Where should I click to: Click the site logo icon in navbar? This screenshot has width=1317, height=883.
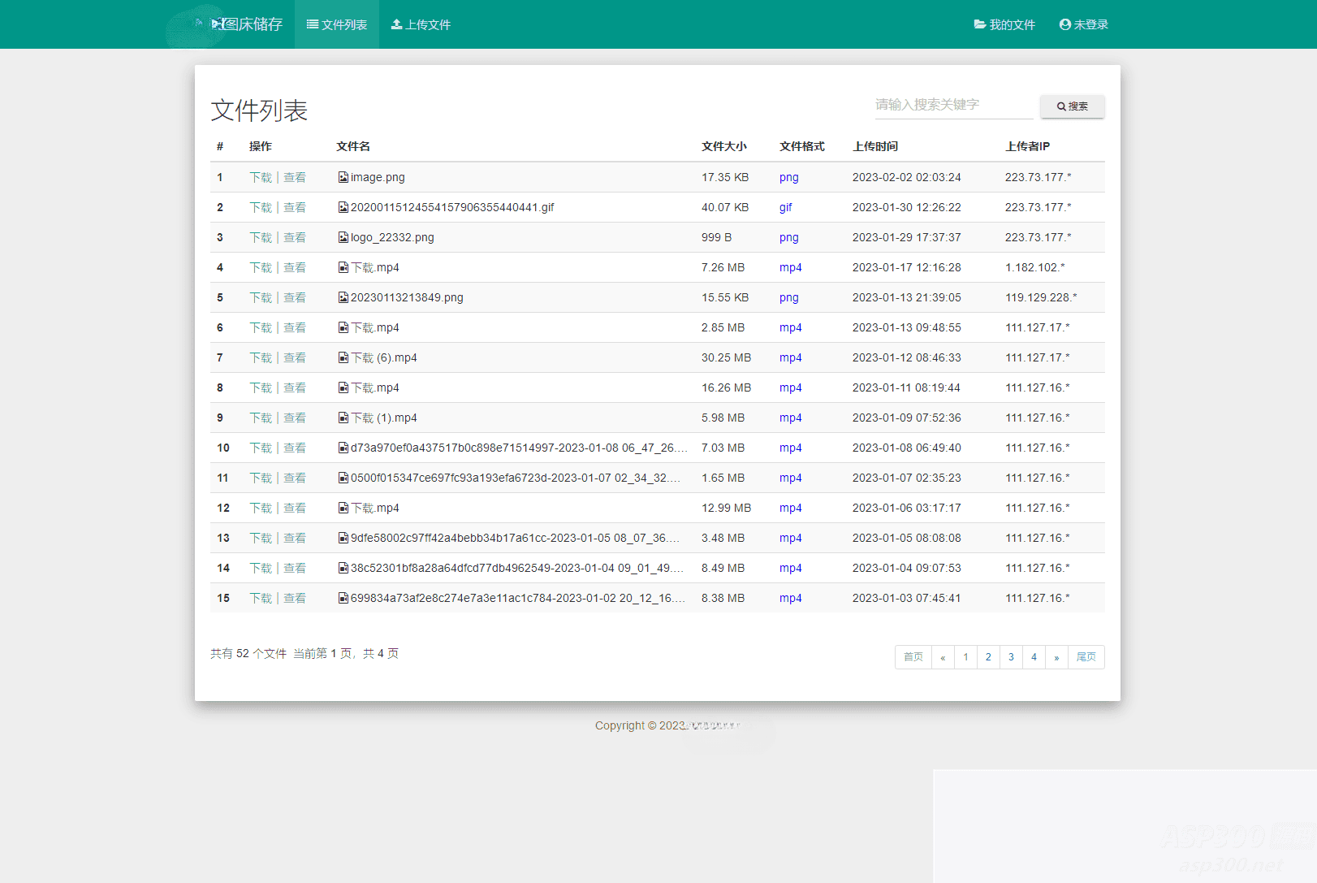217,24
